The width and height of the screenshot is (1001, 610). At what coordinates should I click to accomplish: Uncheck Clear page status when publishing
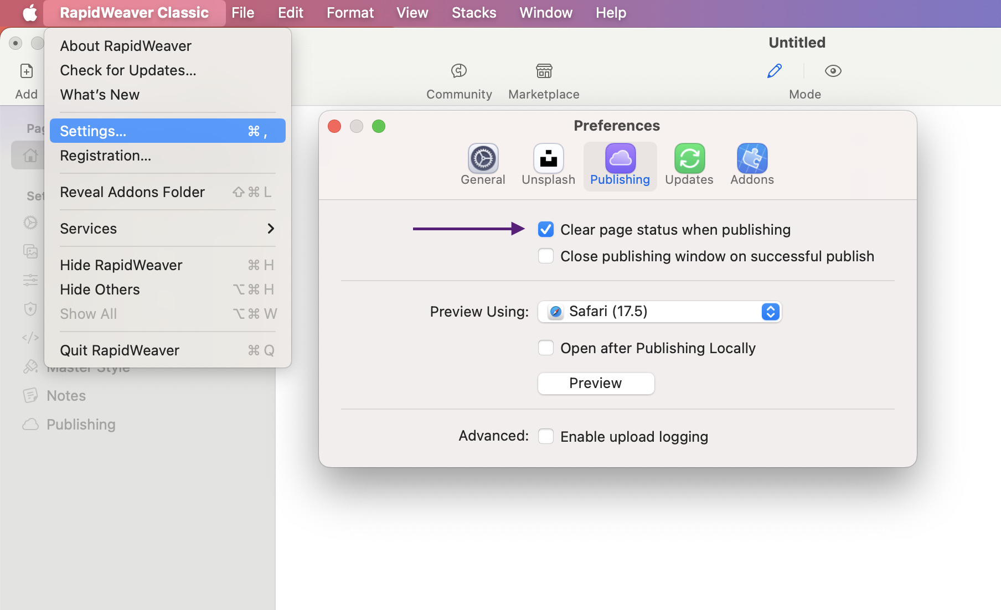tap(546, 229)
